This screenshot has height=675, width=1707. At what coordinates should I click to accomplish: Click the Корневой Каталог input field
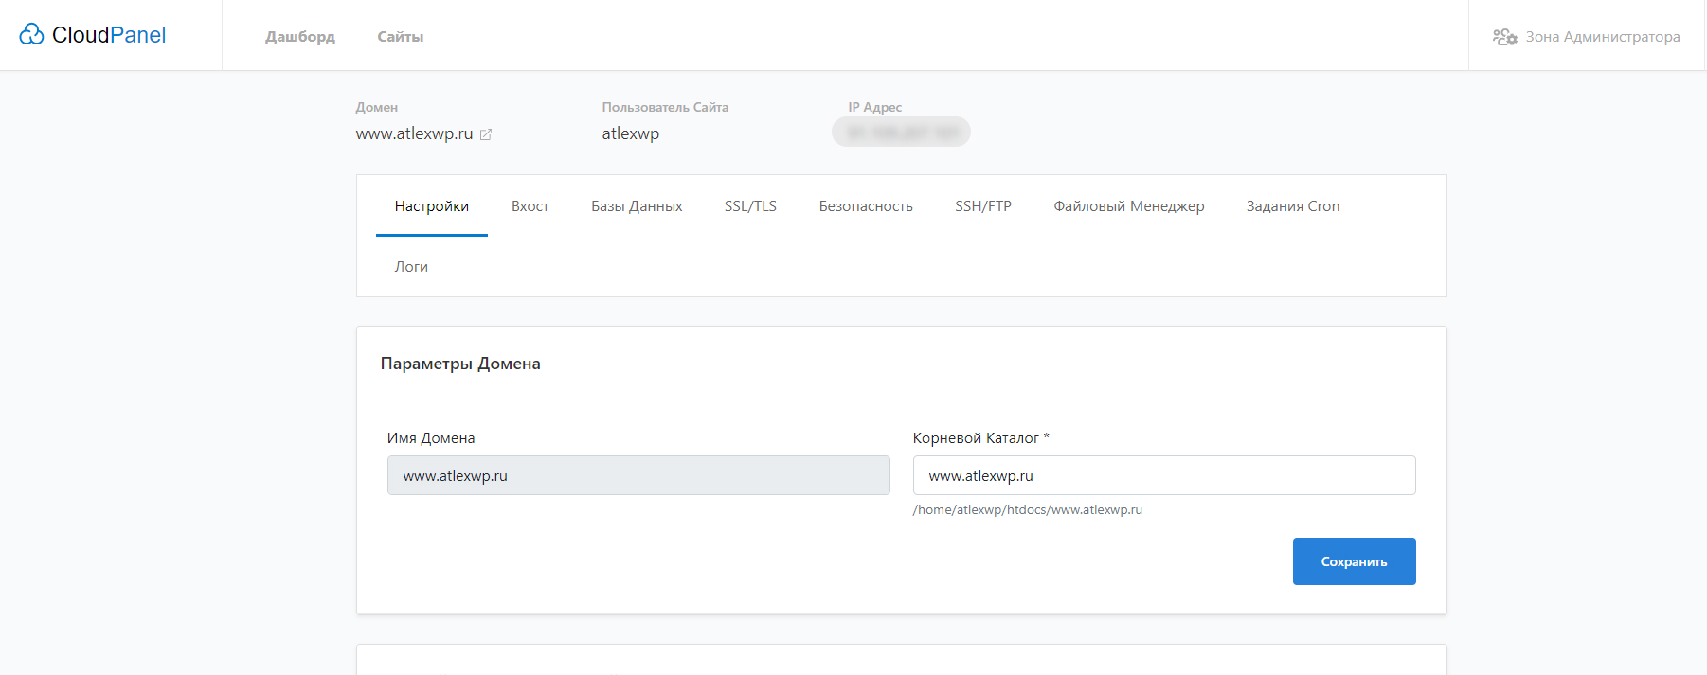pyautogui.click(x=1164, y=475)
